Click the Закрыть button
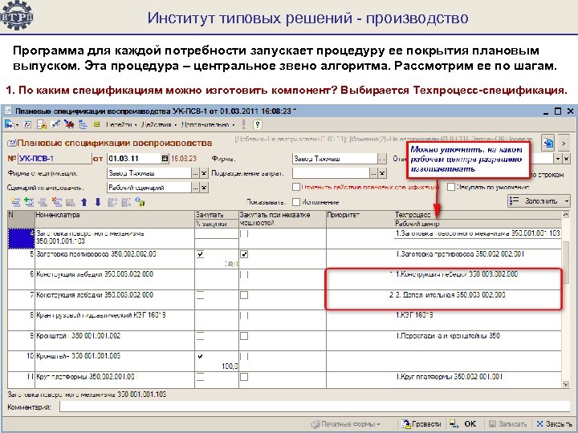Screen dimensions: 578x433 [x=554, y=424]
